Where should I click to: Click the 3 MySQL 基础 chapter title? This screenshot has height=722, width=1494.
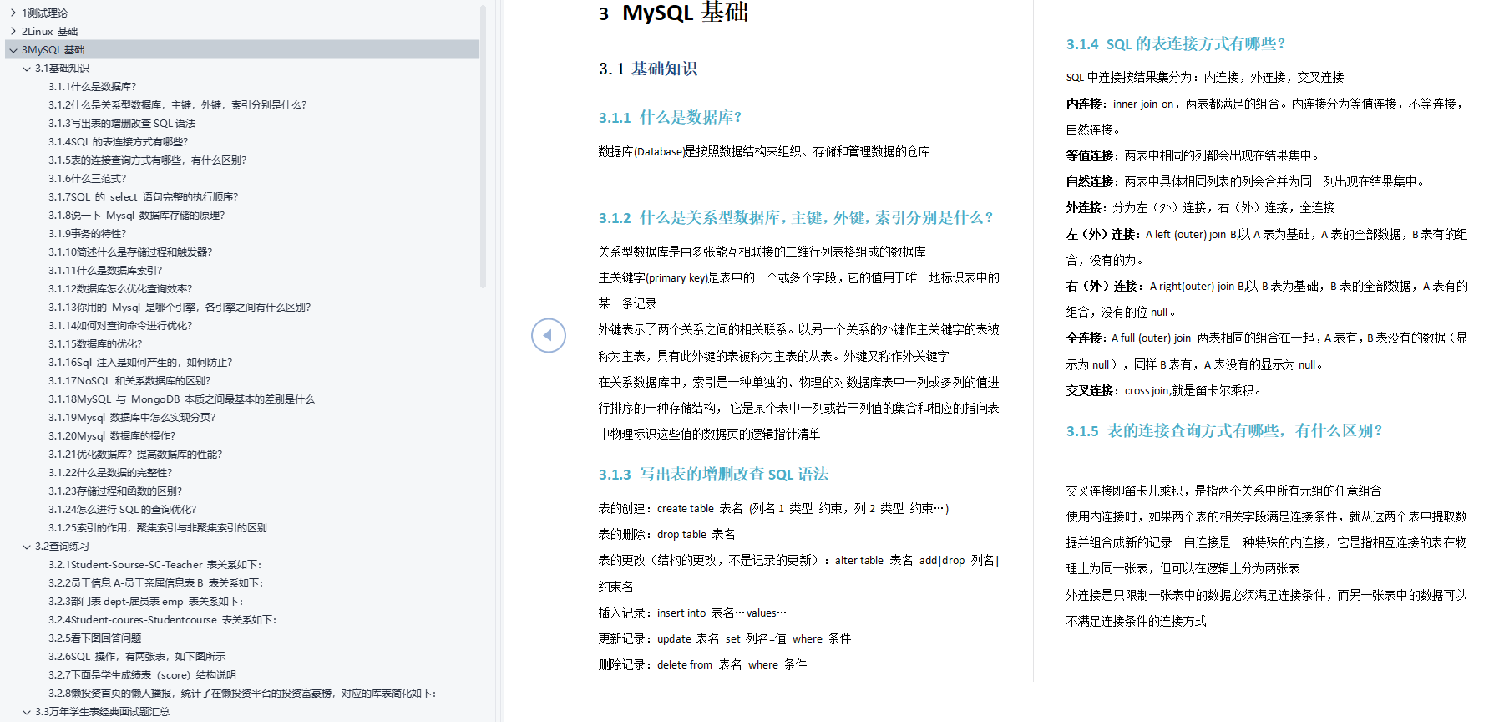point(673,13)
